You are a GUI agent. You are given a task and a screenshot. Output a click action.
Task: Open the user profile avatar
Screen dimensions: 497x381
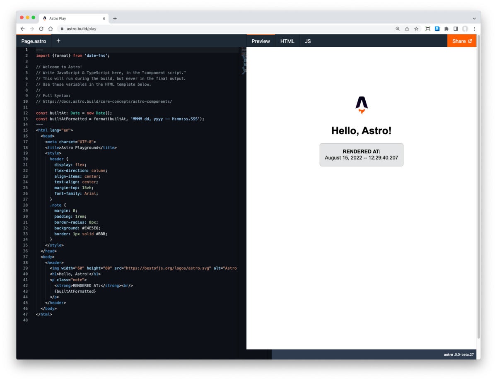point(465,29)
